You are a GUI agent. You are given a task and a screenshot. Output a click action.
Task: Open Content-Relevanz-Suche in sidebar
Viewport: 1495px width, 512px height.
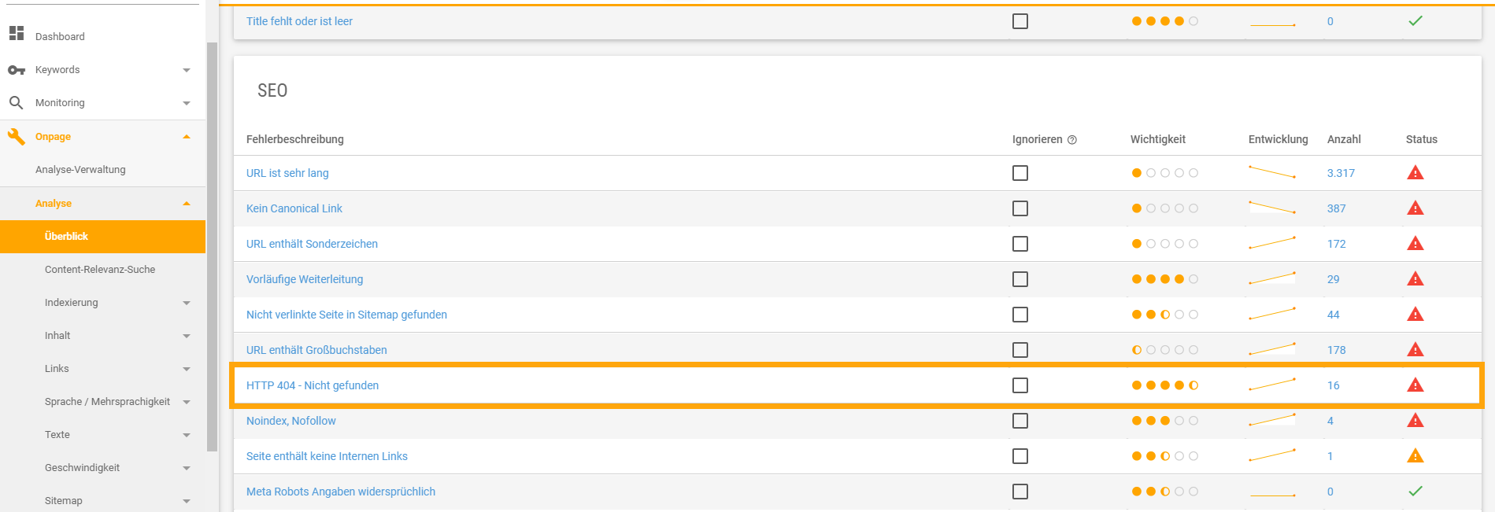pyautogui.click(x=100, y=270)
